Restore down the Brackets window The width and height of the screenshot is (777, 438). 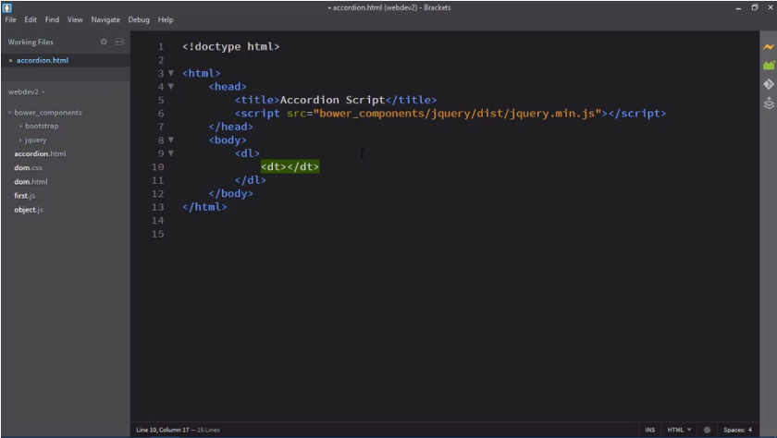[754, 7]
